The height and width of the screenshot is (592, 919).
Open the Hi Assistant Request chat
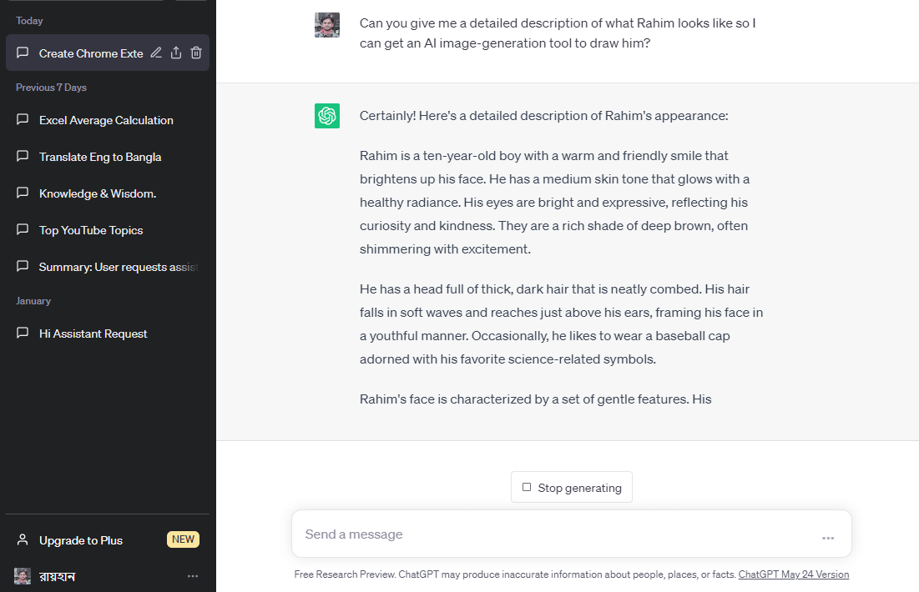93,334
